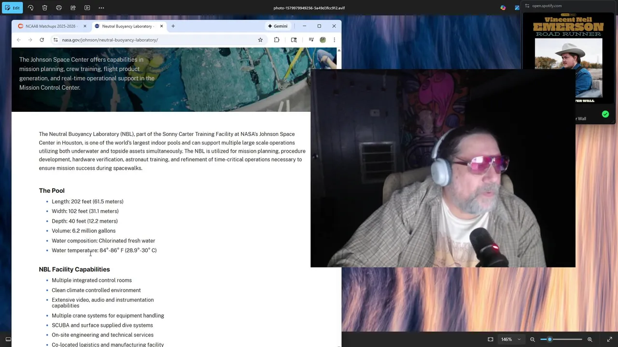
Task: Open the 146% zoom dropdown
Action: (x=511, y=339)
